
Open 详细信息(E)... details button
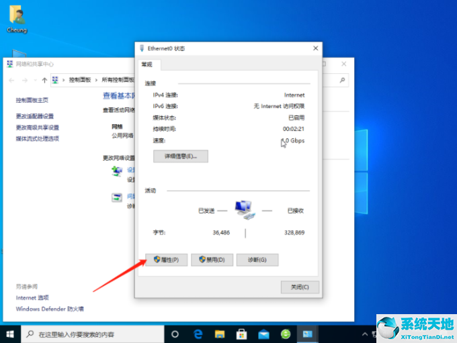pos(181,156)
